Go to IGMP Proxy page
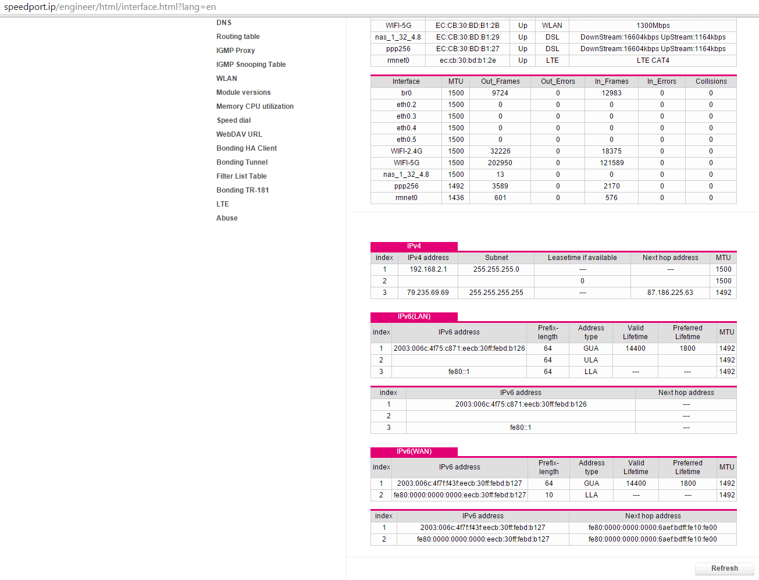Screen dimensions: 759x580 pos(236,51)
